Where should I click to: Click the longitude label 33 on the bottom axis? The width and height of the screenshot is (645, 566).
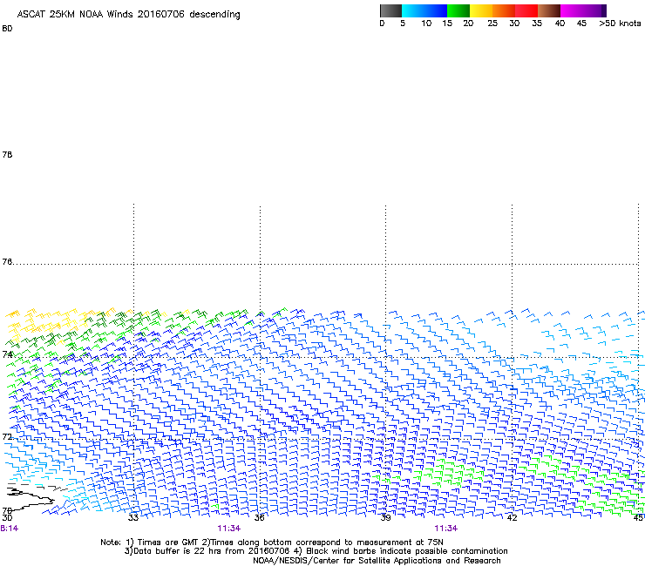click(x=132, y=518)
